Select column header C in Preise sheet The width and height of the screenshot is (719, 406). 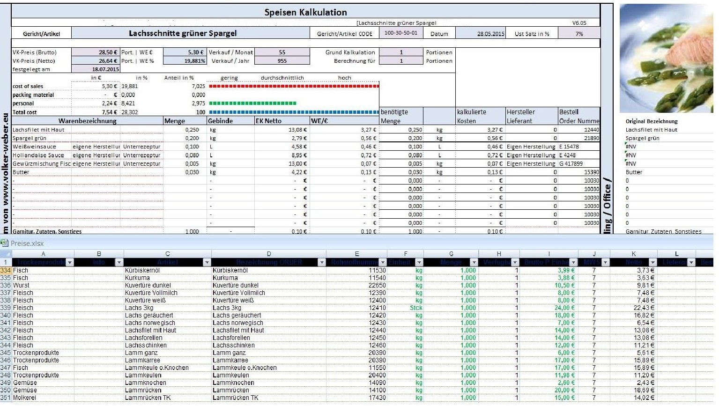167,254
